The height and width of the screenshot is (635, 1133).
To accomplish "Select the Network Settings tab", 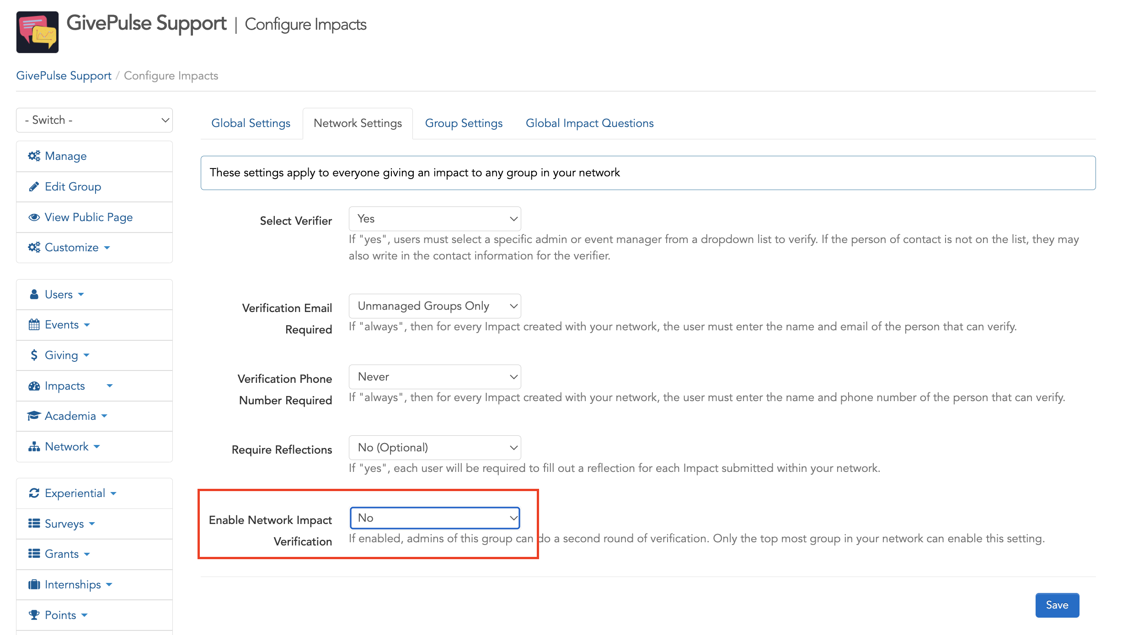I will coord(358,123).
